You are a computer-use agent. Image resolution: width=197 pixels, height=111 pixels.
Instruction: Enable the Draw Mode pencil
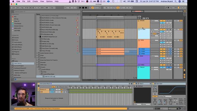pos(166,8)
